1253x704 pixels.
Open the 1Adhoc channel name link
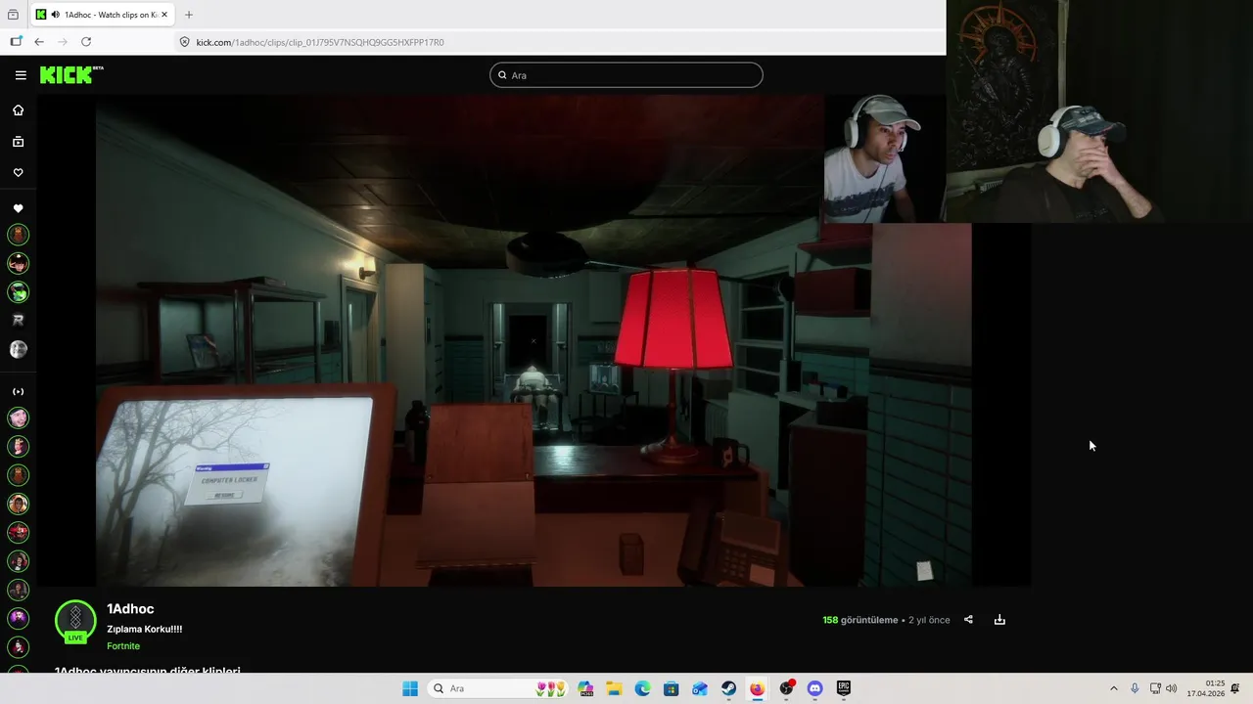click(x=130, y=609)
